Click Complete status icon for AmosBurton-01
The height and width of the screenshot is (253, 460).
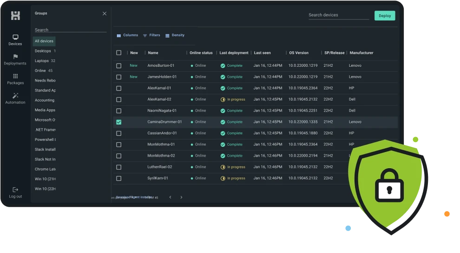(223, 66)
